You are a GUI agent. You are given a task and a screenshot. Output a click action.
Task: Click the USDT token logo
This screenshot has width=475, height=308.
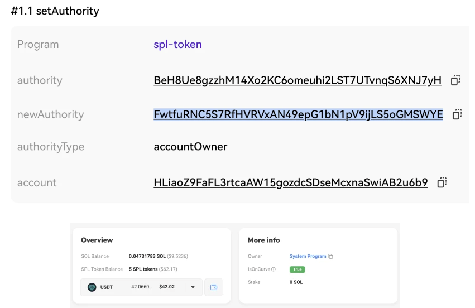pos(92,287)
